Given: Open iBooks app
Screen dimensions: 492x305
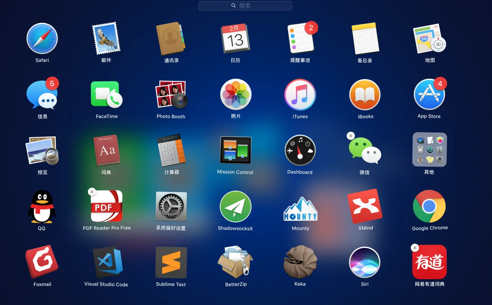Looking at the screenshot, I should (365, 95).
